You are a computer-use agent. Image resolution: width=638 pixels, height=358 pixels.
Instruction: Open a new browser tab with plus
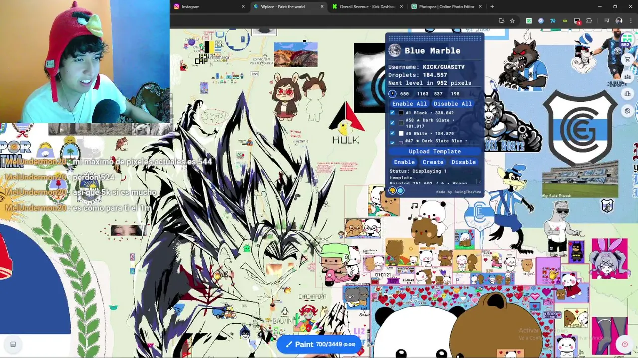pyautogui.click(x=492, y=7)
